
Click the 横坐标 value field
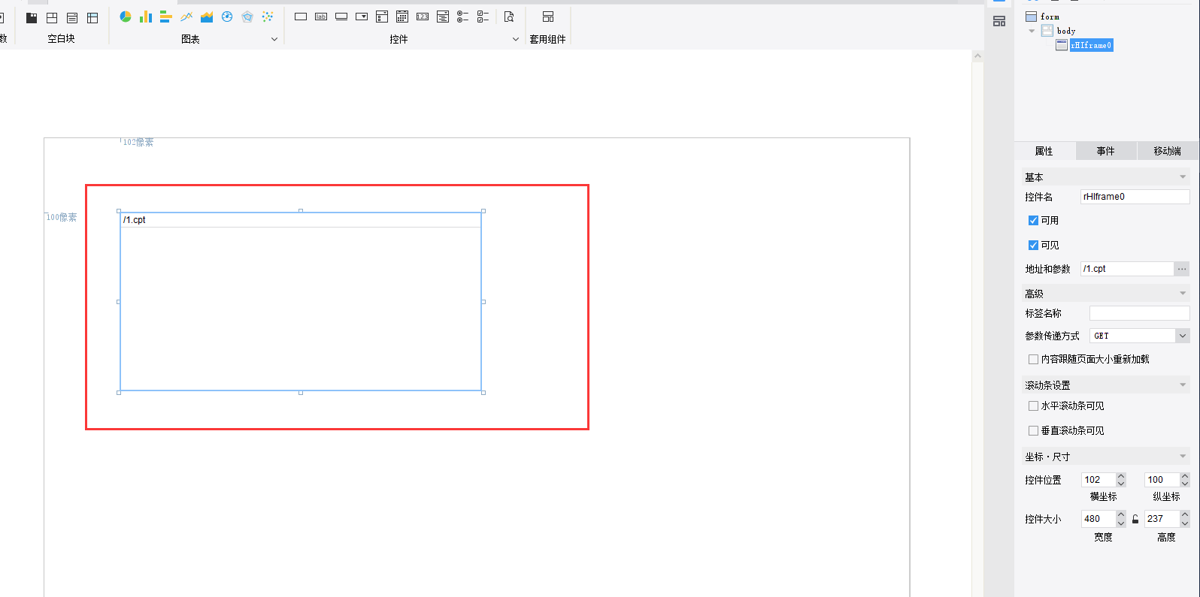[x=1098, y=480]
